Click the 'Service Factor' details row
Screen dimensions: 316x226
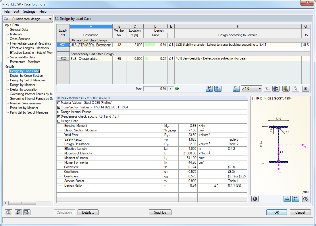152,181
